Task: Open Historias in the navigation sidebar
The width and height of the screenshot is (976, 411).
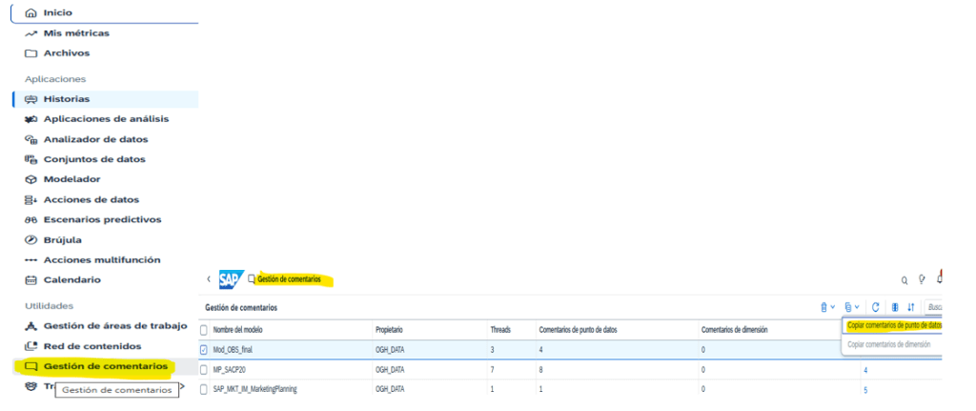Action: point(67,99)
